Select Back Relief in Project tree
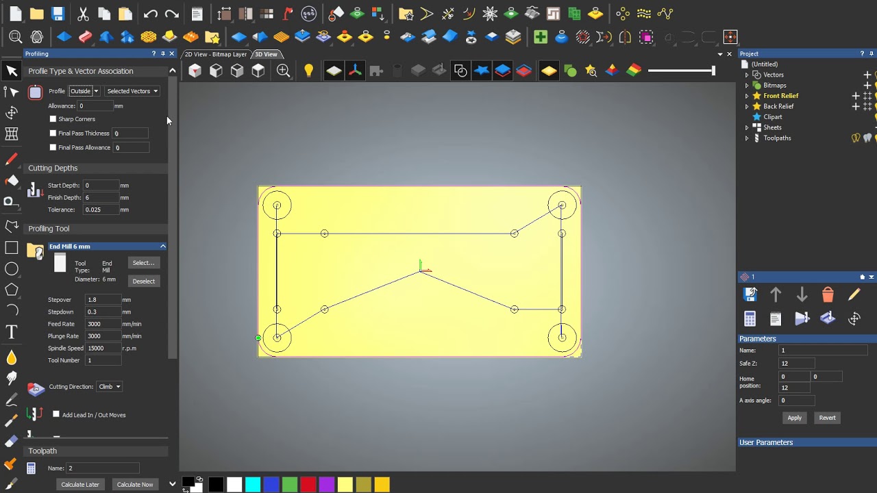This screenshot has width=877, height=493. point(778,106)
